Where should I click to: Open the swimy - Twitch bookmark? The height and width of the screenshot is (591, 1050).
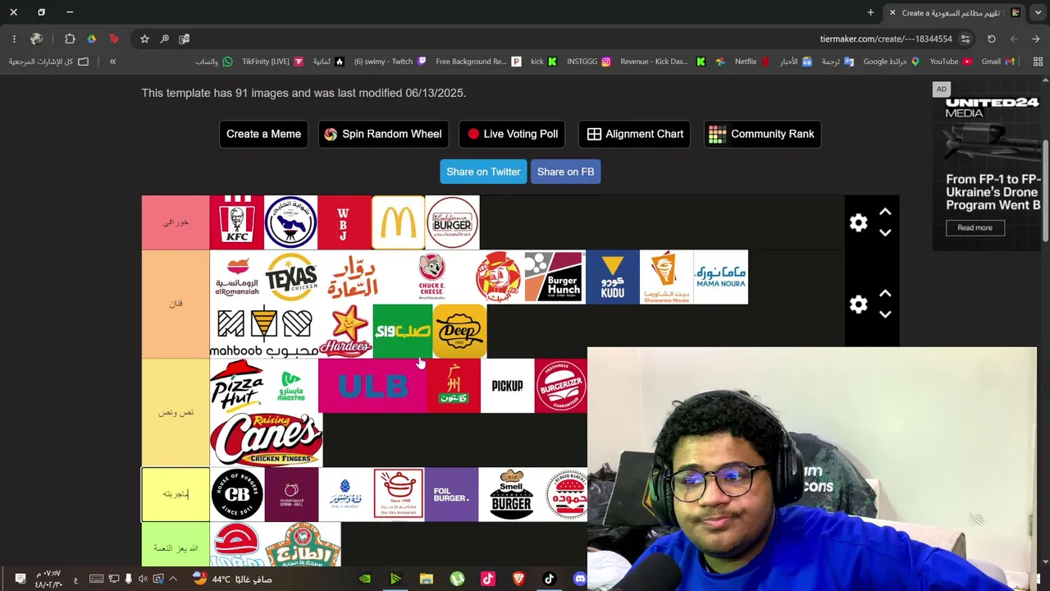pyautogui.click(x=390, y=62)
